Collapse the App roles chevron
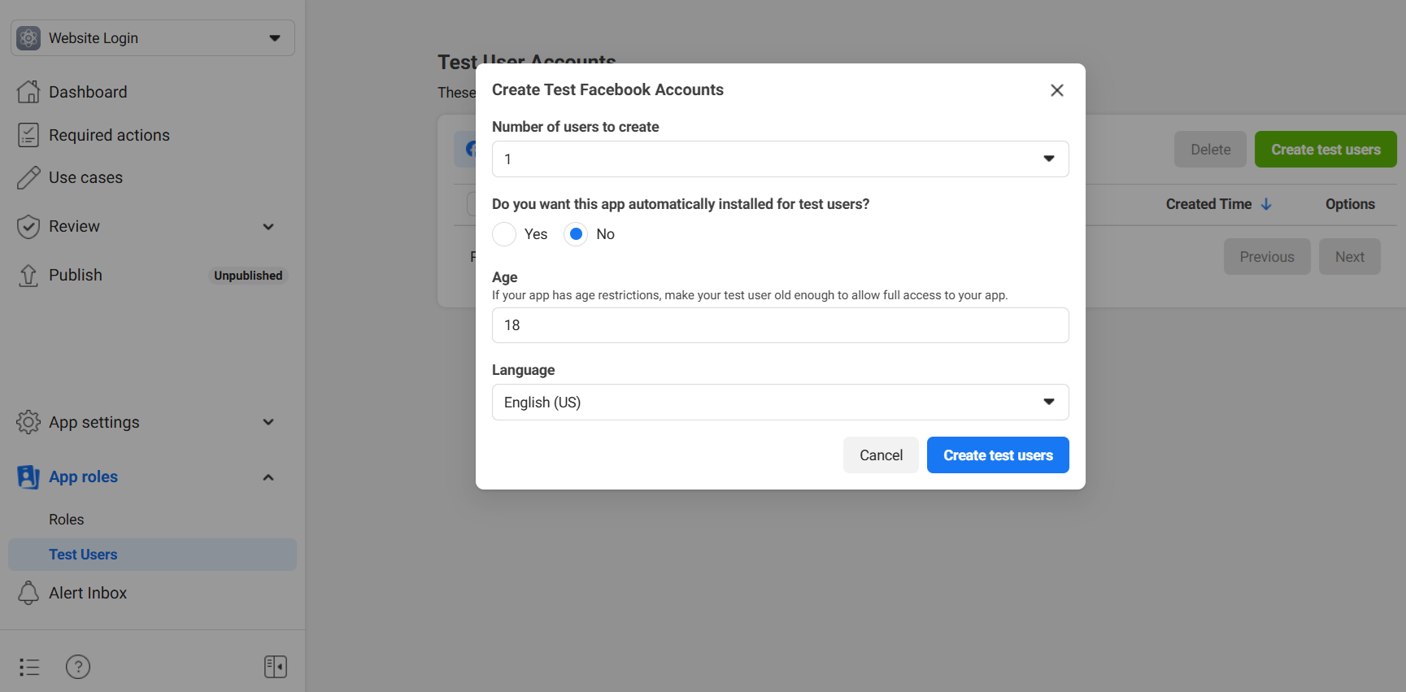The height and width of the screenshot is (692, 1406). point(268,477)
